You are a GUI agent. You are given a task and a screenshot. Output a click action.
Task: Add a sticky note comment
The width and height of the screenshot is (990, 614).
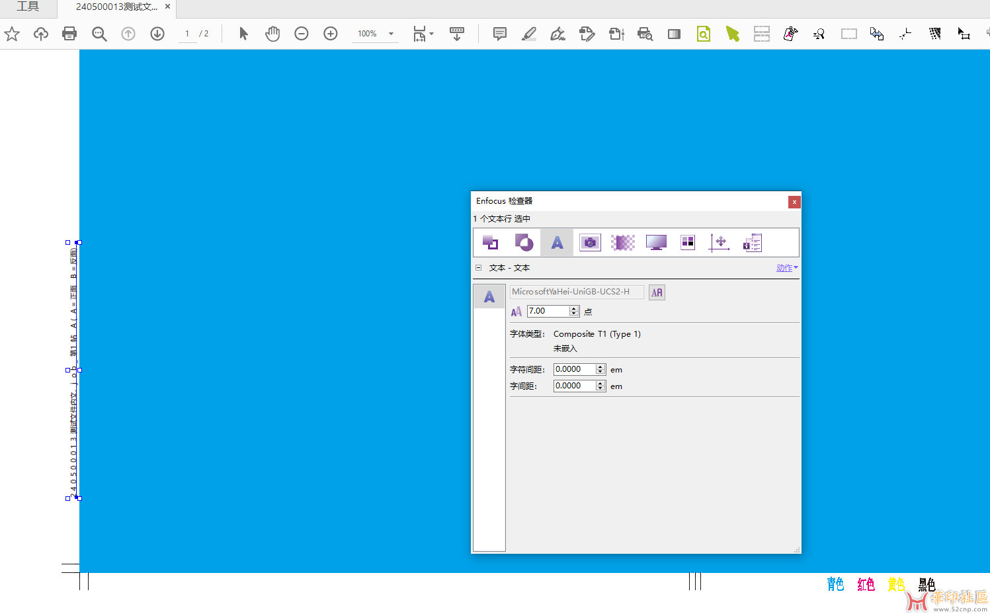click(x=500, y=34)
